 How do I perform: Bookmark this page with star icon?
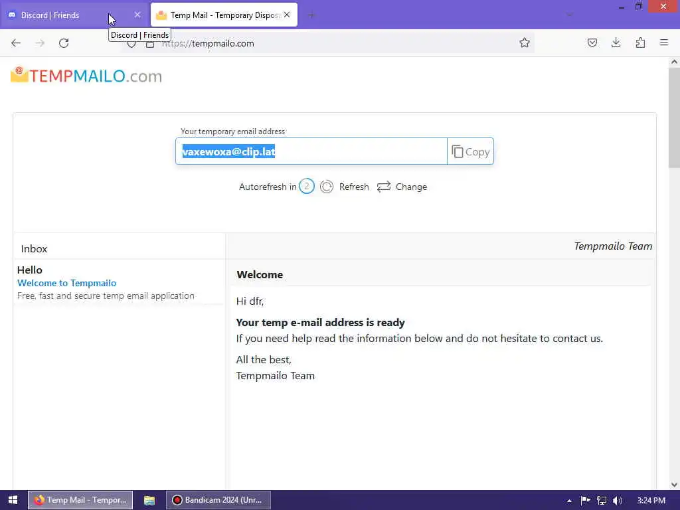(x=525, y=43)
